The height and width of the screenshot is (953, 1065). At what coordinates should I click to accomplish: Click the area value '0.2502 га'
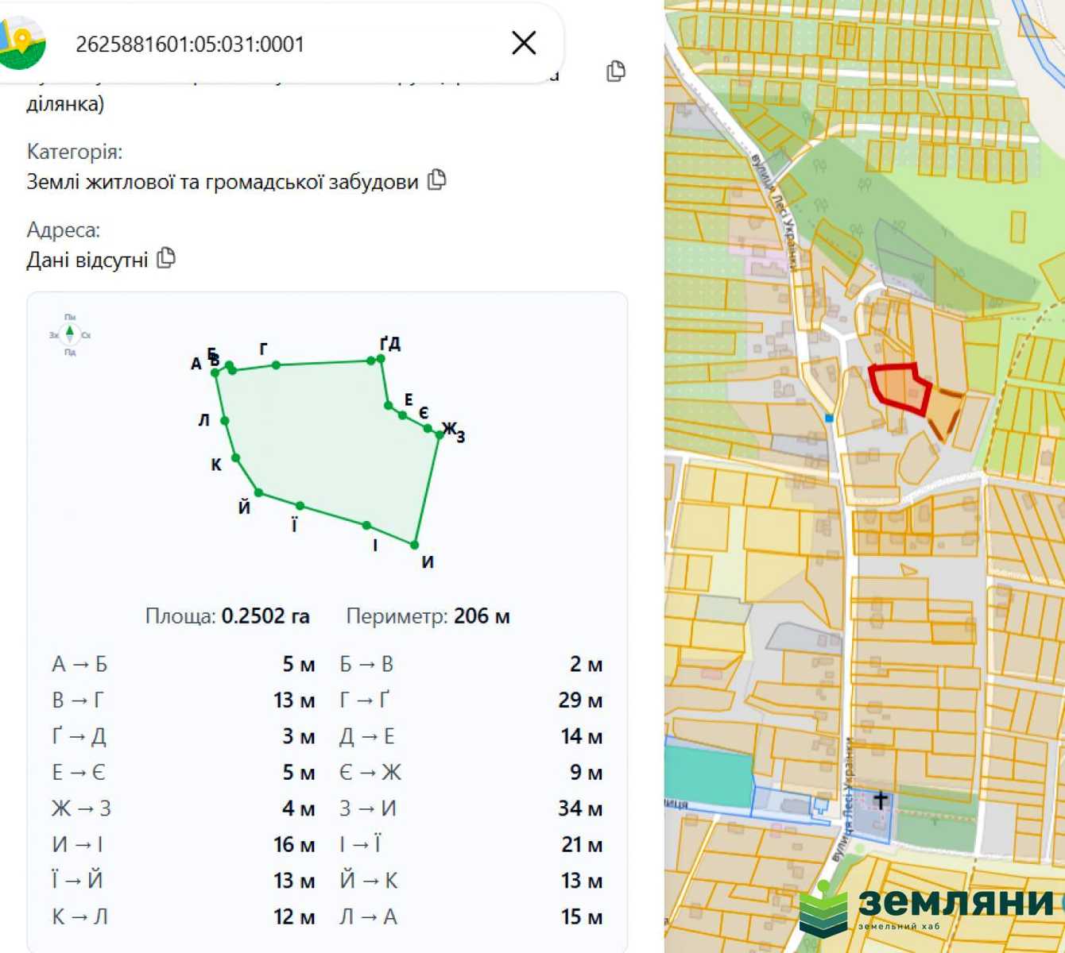point(265,616)
